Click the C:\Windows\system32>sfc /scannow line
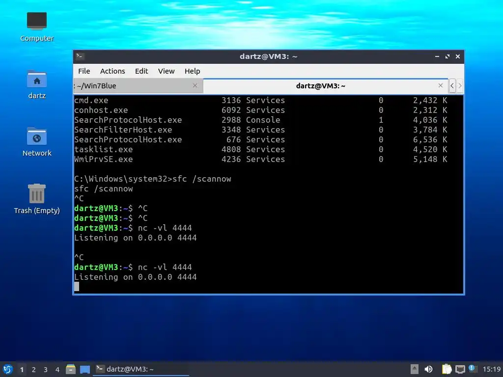Image resolution: width=503 pixels, height=377 pixels. pyautogui.click(x=153, y=179)
